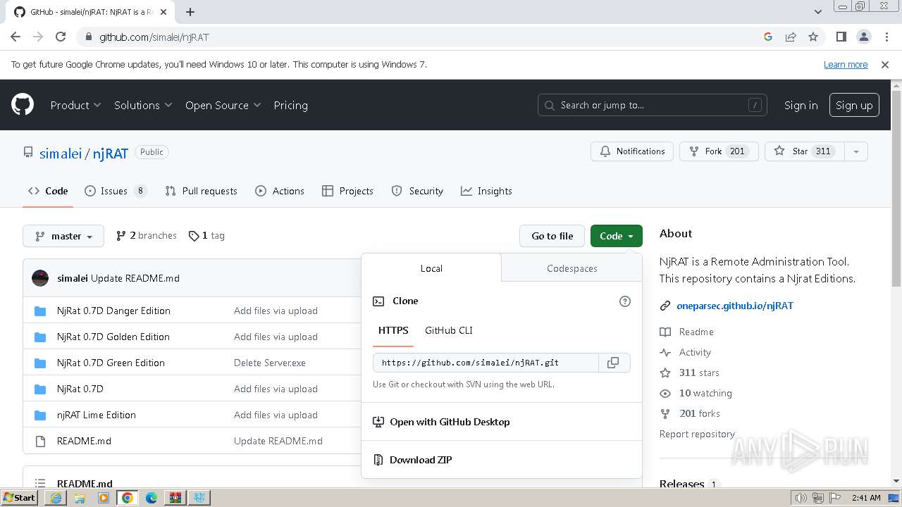Viewport: 902px width, 507px height.
Task: Click the browser back arrow
Action: point(16,37)
